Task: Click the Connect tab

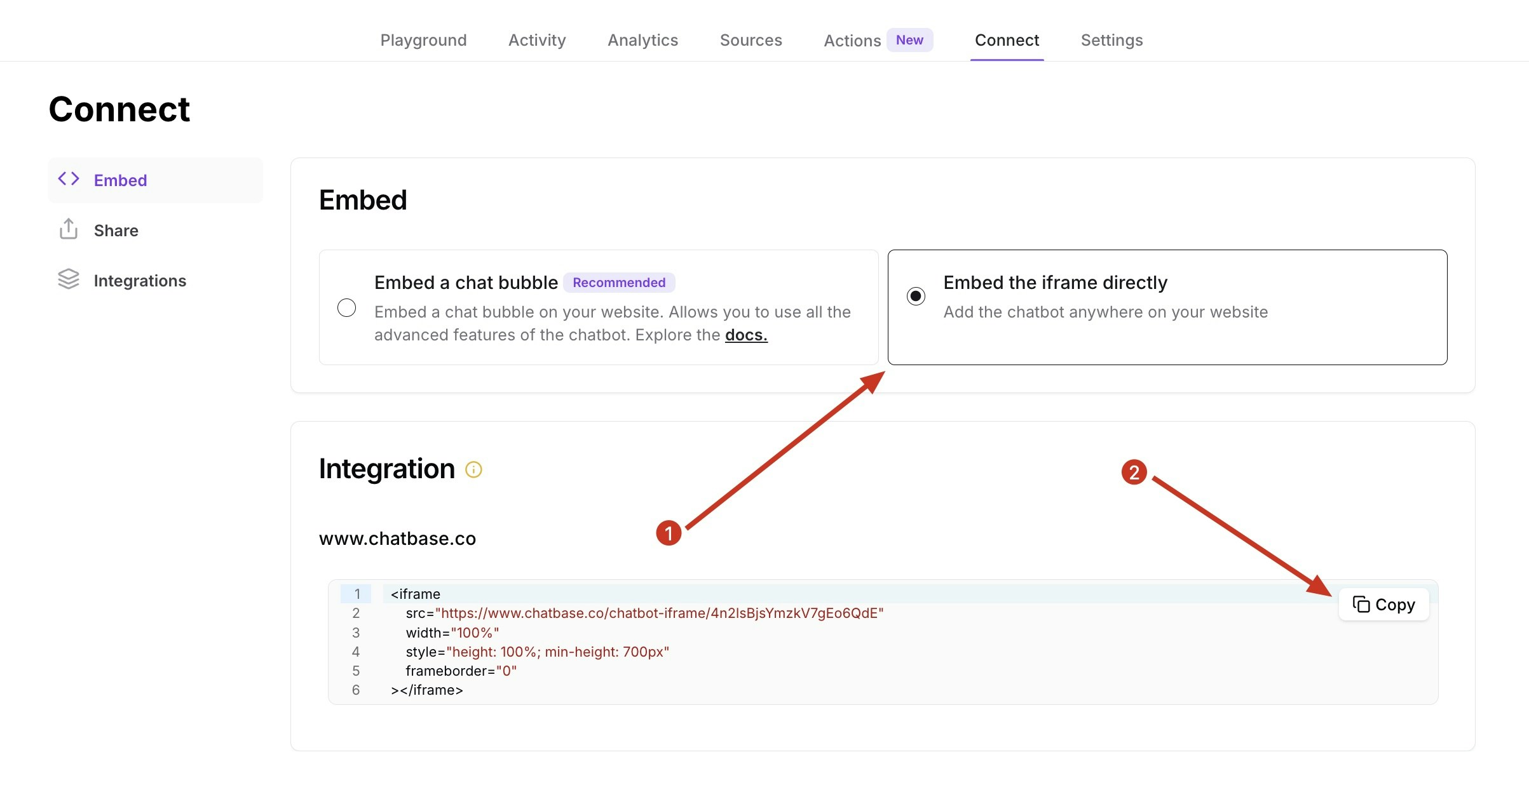Action: coord(1007,40)
